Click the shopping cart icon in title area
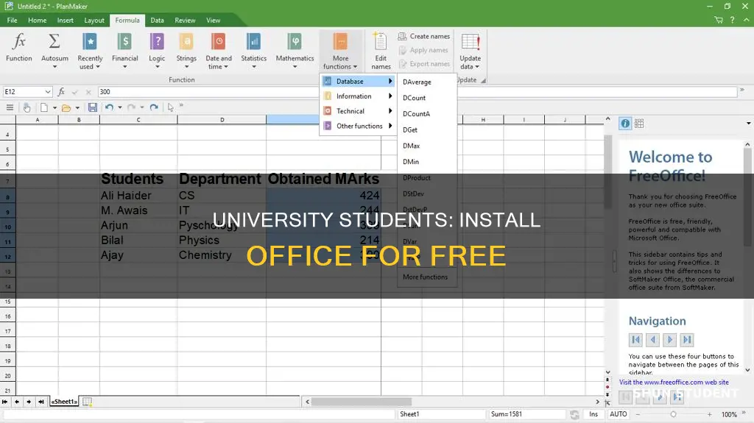754x423 pixels. [x=719, y=20]
